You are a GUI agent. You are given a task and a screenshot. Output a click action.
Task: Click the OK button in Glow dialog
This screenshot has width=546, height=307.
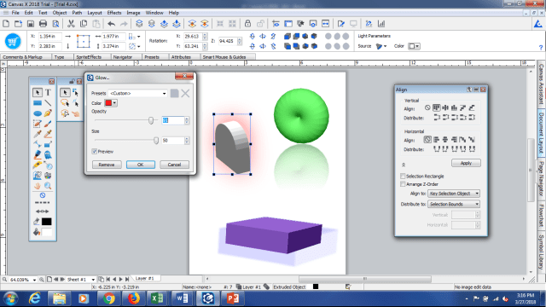click(x=141, y=165)
